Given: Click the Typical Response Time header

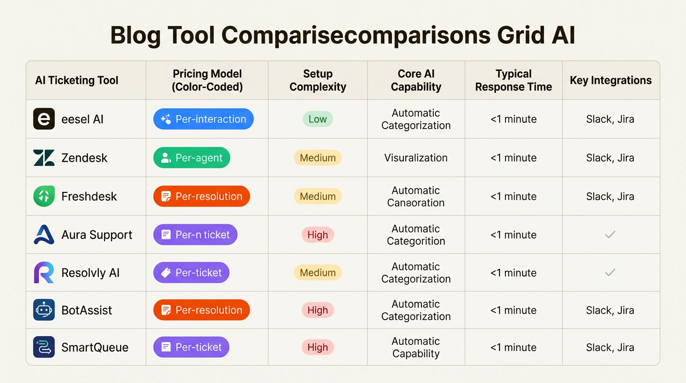Looking at the screenshot, I should pos(514,80).
